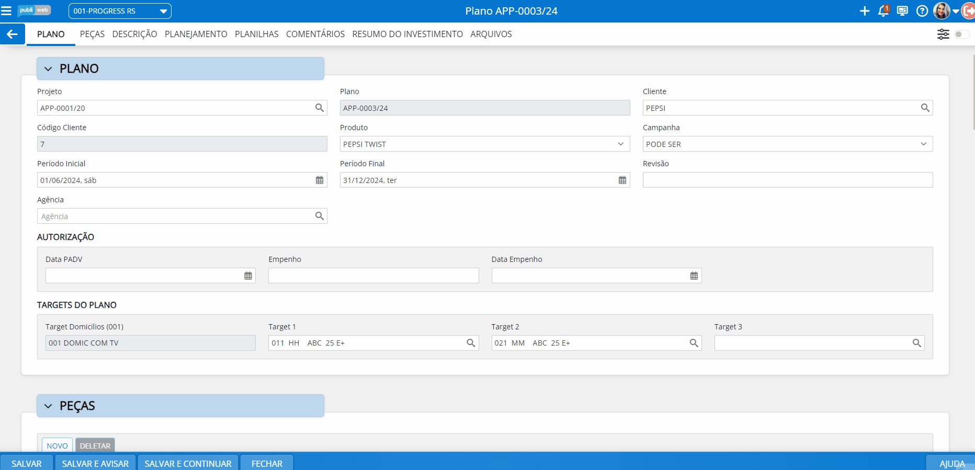Open the COMENTÁRIOS tab
Screen dimensions: 975x470
(x=315, y=34)
